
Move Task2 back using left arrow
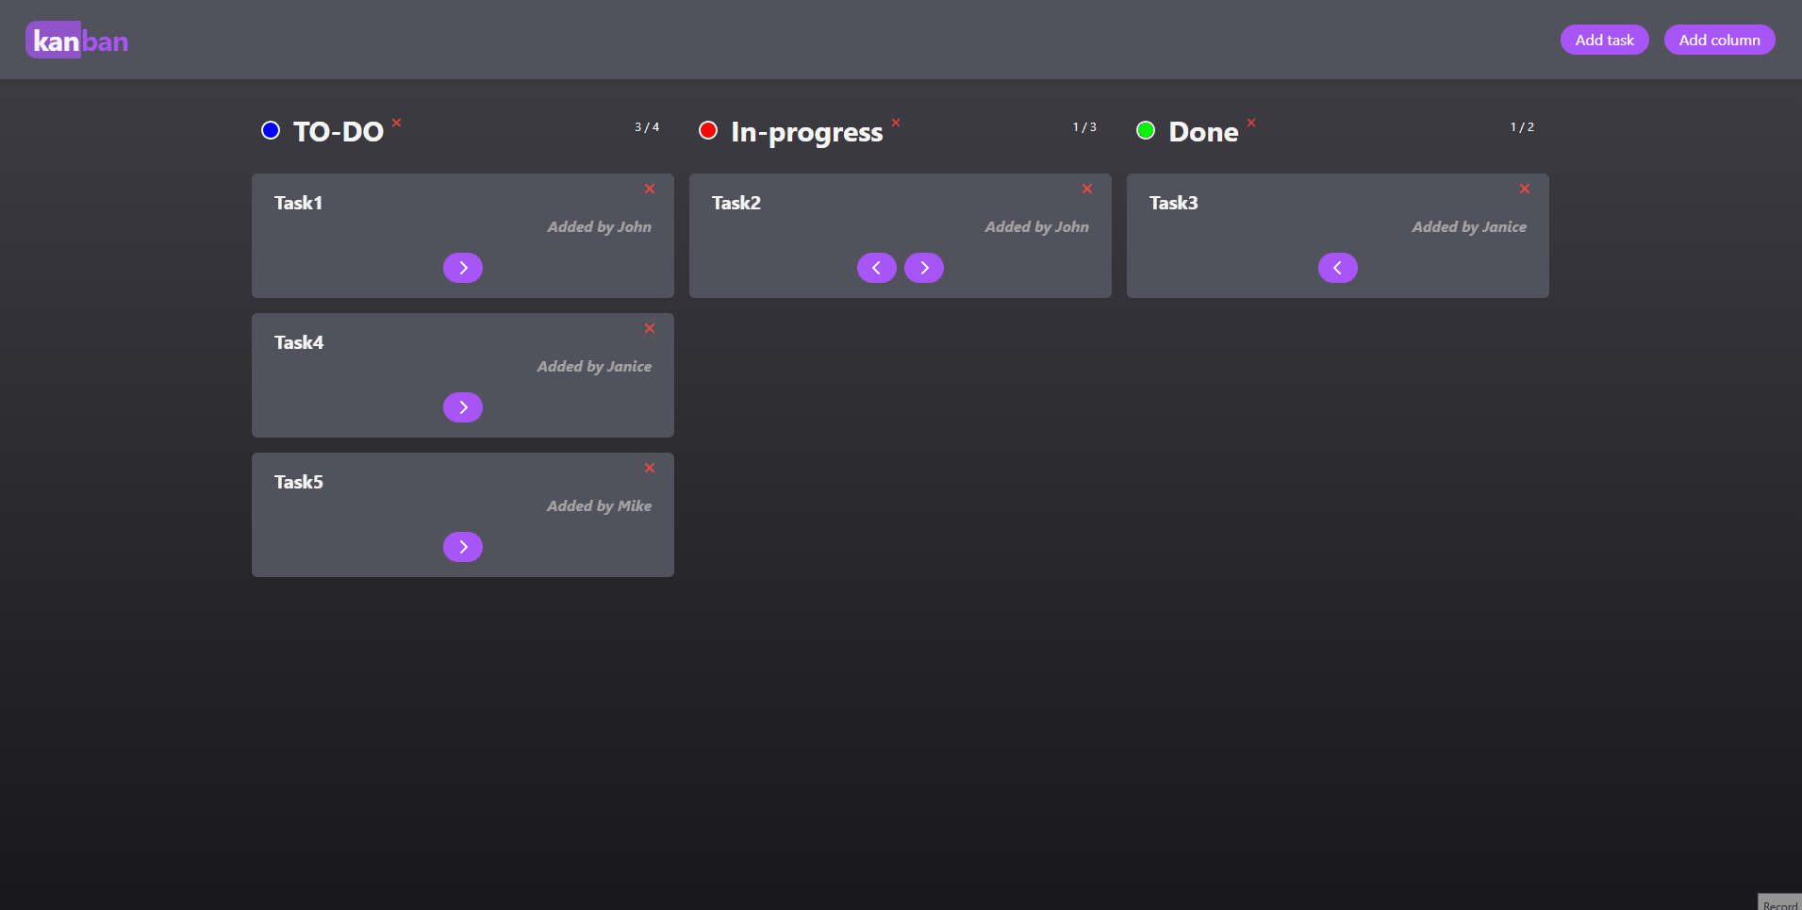tap(876, 268)
